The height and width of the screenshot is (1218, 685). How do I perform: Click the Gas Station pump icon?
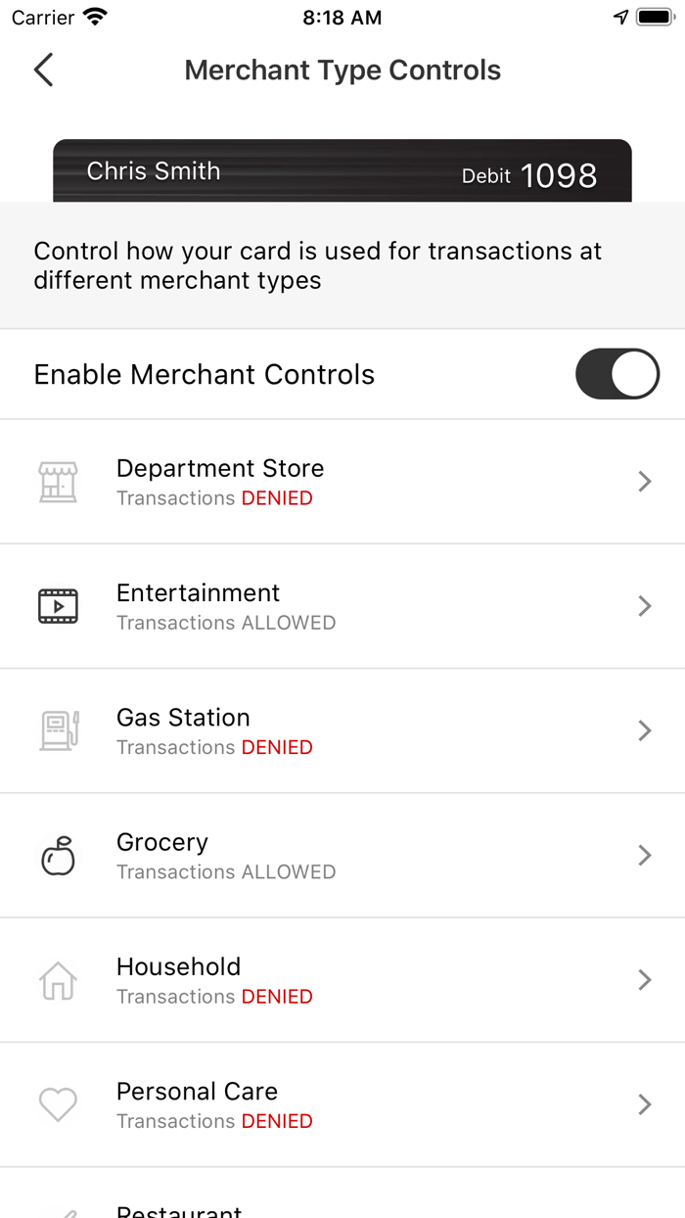click(x=58, y=730)
